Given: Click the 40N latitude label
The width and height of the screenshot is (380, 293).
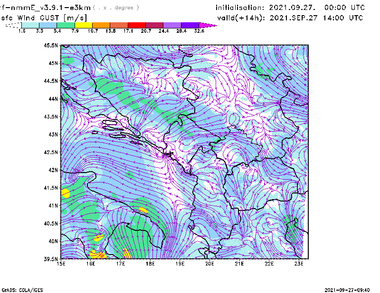Looking at the screenshot, I should coord(53,241).
